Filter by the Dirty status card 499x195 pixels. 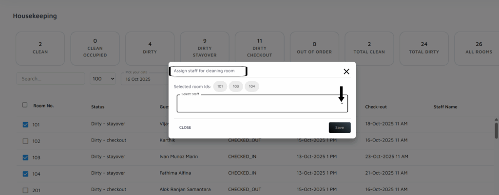point(150,48)
